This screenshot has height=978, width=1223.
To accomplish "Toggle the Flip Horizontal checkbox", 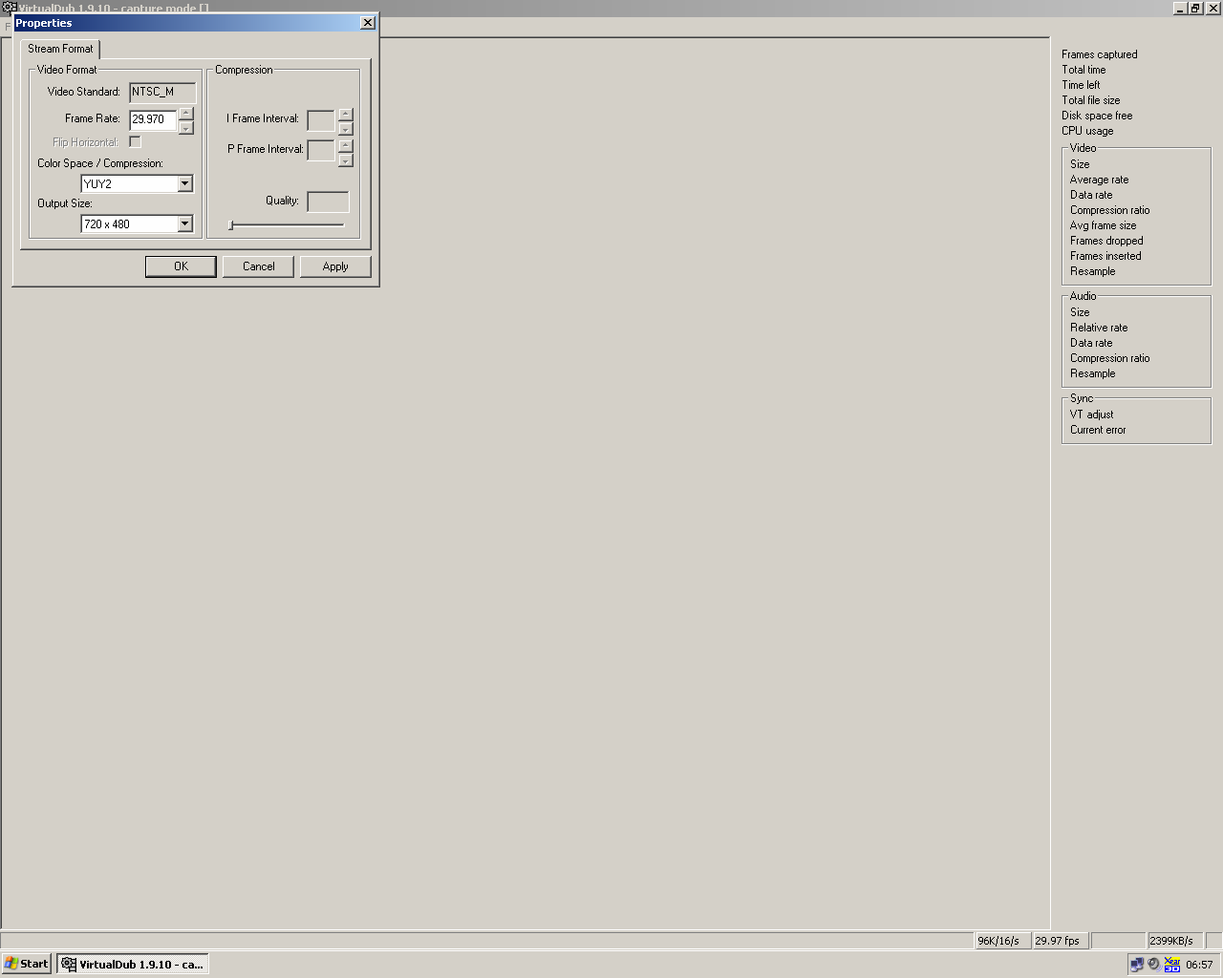I will tap(135, 142).
